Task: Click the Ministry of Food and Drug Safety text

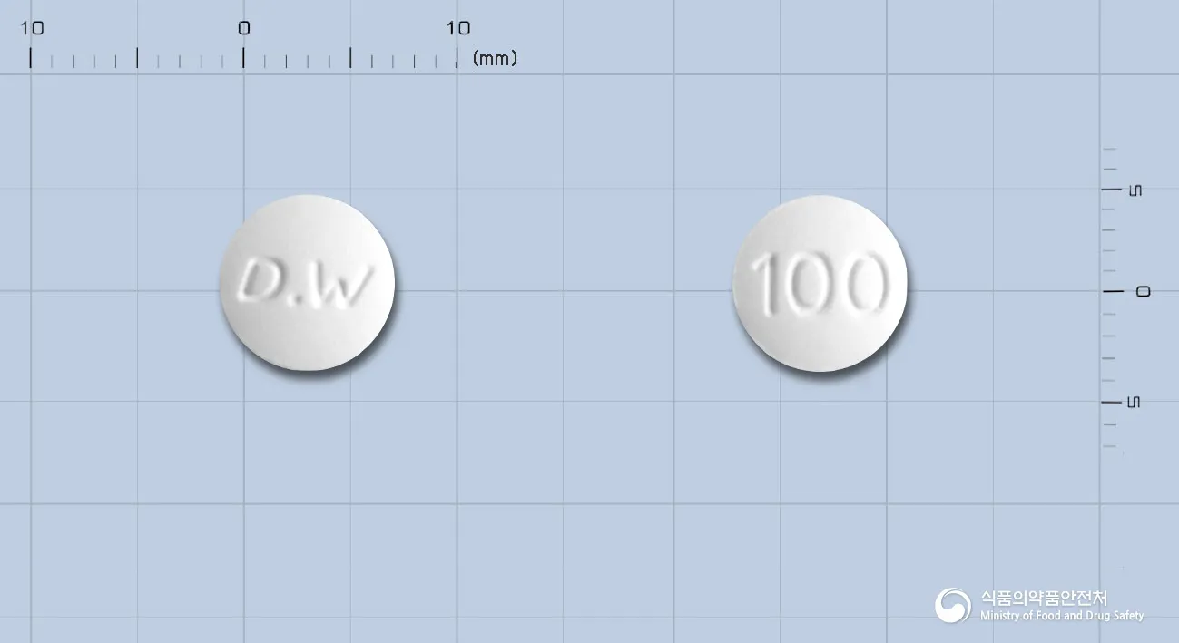Action: pyautogui.click(x=1062, y=616)
